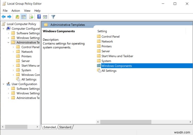Expand the System tree node
The height and width of the screenshot is (135, 193).
[x=13, y=70]
